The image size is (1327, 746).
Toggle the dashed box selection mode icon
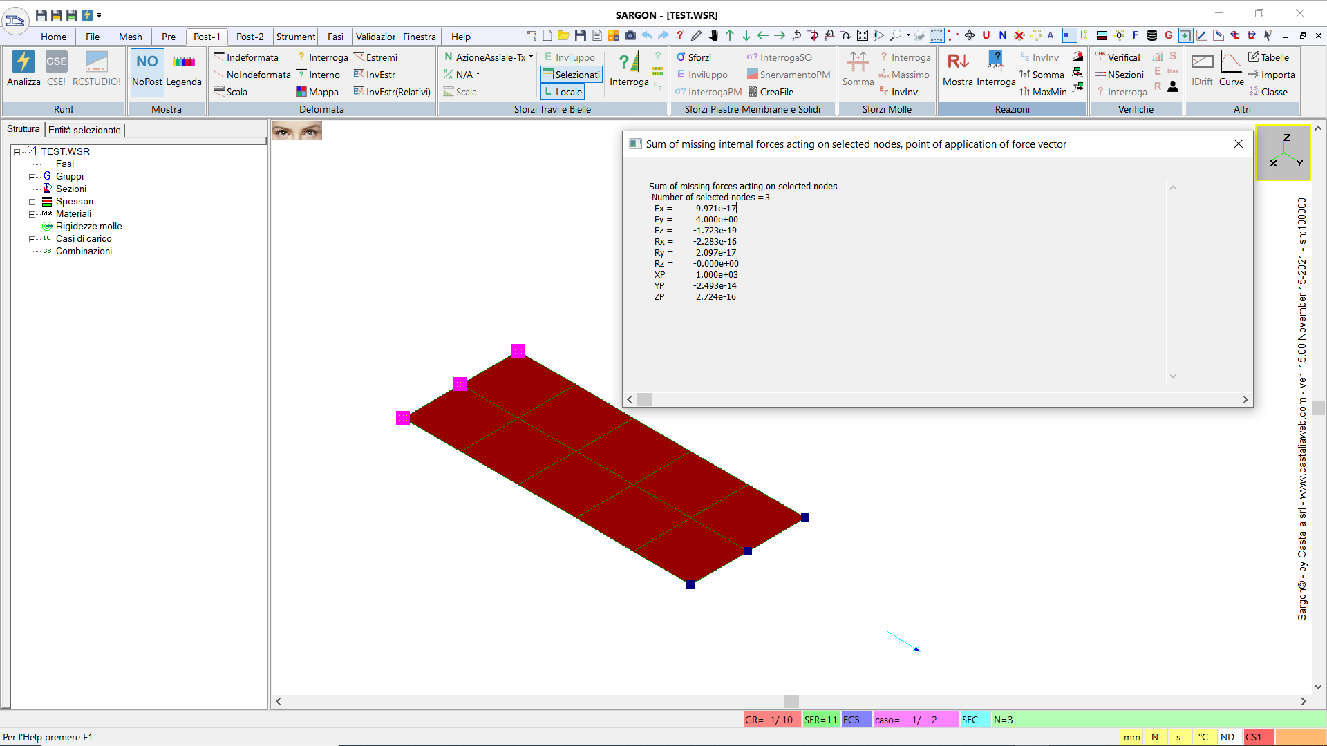click(937, 35)
